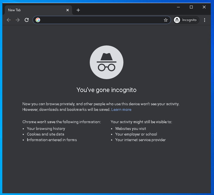Click the text Cookies and site data
214x195 pixels.
[45, 134]
